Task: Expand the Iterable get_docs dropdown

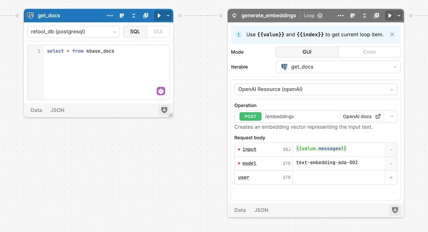Action: click(x=338, y=67)
